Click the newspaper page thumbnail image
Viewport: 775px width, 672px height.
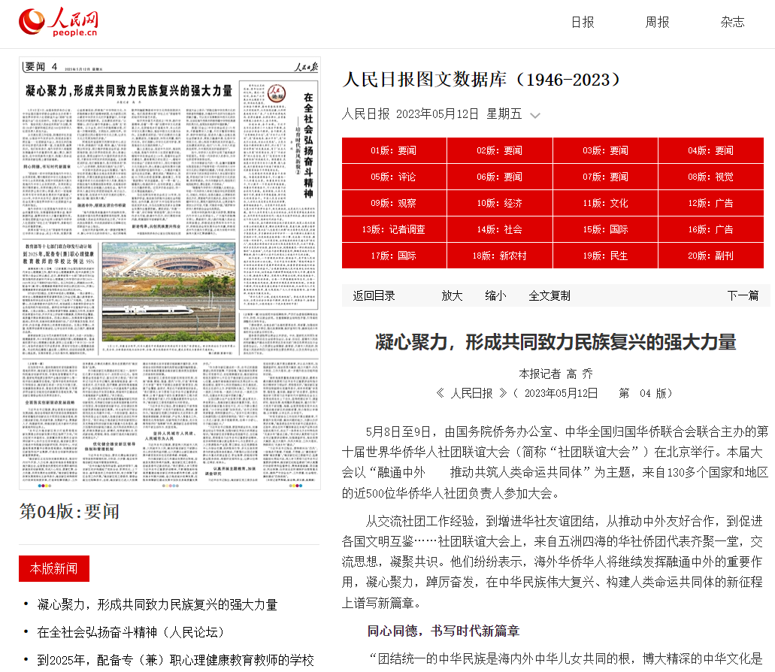pyautogui.click(x=170, y=274)
